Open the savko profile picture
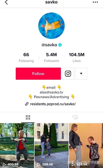 click(52, 26)
